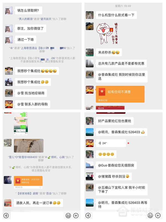166x222 pixels.
Task: Open plus menu below 再等待 message
Action: pyautogui.click(x=158, y=216)
